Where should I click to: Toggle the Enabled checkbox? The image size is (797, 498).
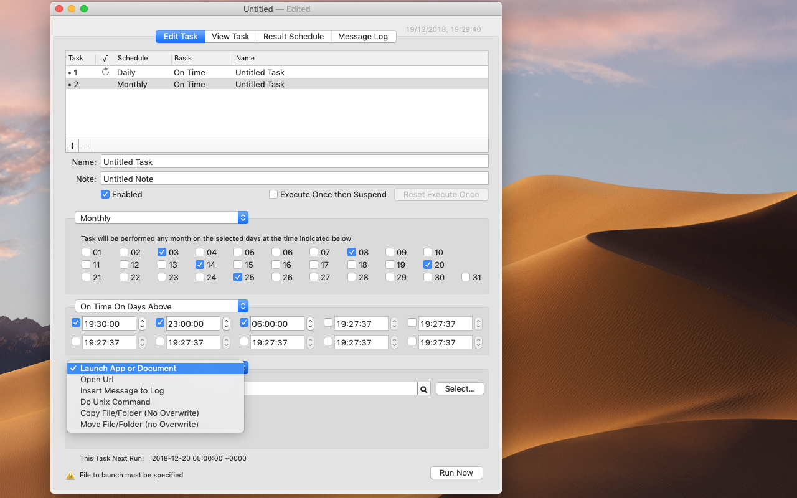click(x=105, y=194)
